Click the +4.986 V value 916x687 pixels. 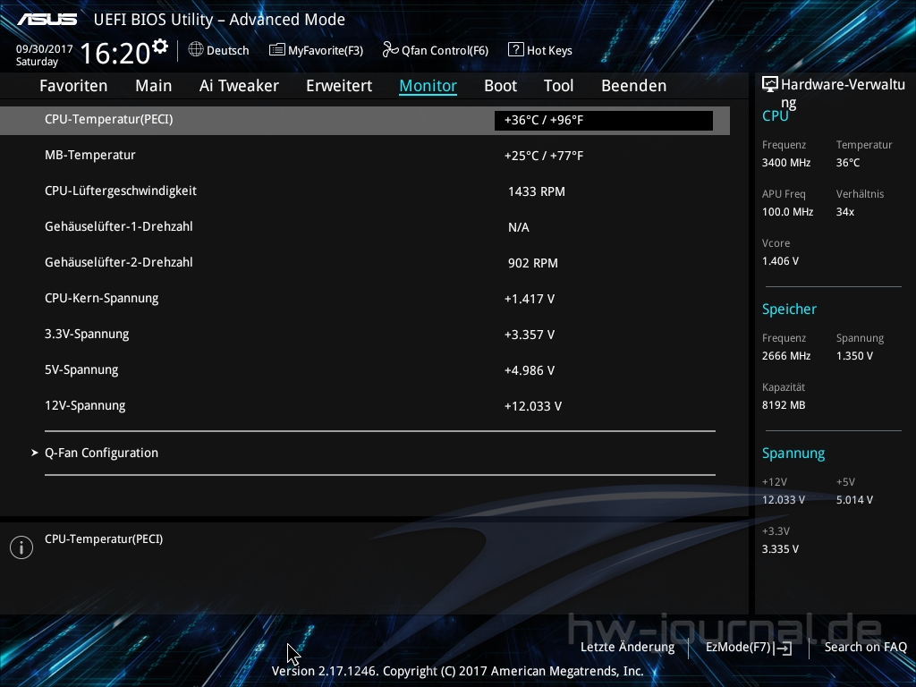pyautogui.click(x=530, y=370)
